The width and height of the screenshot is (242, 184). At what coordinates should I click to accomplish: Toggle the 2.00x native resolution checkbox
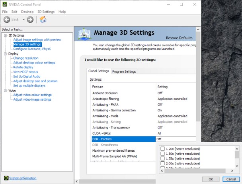(x=162, y=164)
